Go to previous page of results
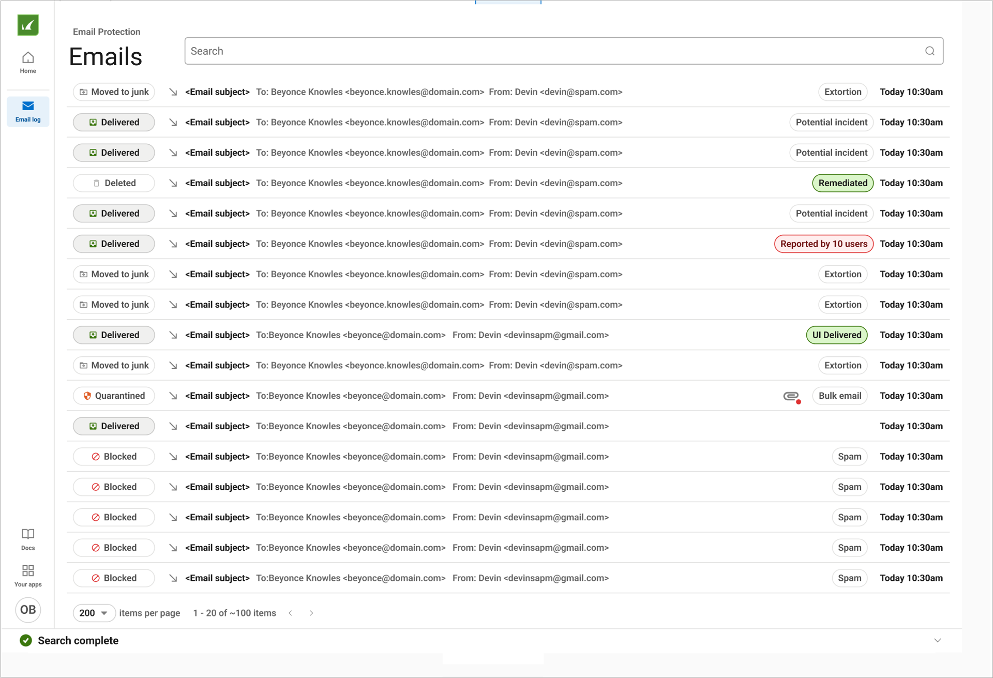The width and height of the screenshot is (993, 678). tap(291, 613)
